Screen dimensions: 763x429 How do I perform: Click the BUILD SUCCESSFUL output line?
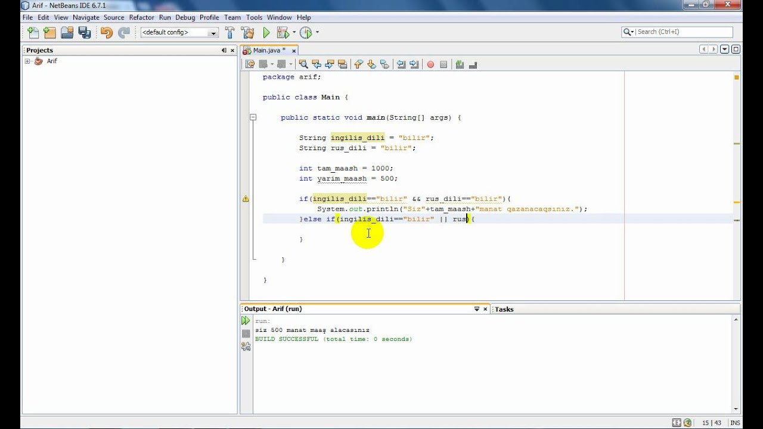coord(333,339)
